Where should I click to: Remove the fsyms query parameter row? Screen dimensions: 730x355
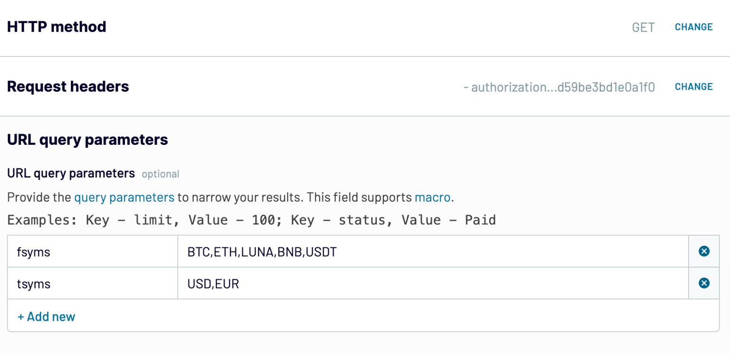pos(704,251)
